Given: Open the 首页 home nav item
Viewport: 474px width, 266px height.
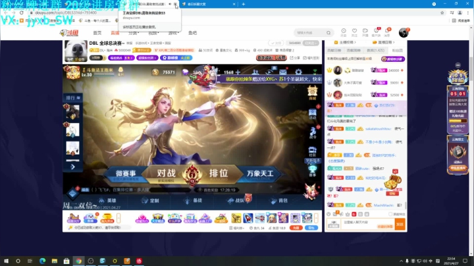Looking at the screenshot, I should point(97,33).
